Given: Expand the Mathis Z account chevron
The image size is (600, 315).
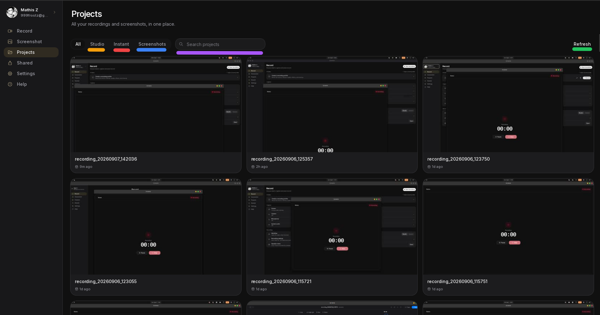Looking at the screenshot, I should coord(55,12).
